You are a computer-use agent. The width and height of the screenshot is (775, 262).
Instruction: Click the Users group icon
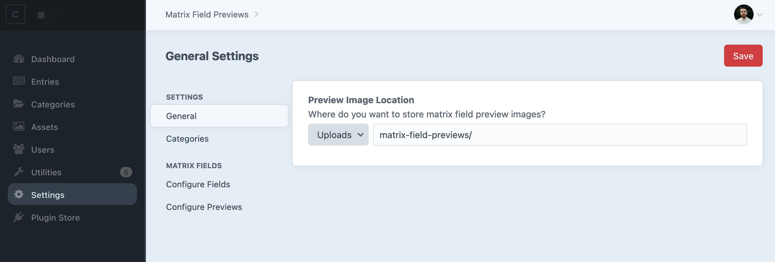(19, 149)
